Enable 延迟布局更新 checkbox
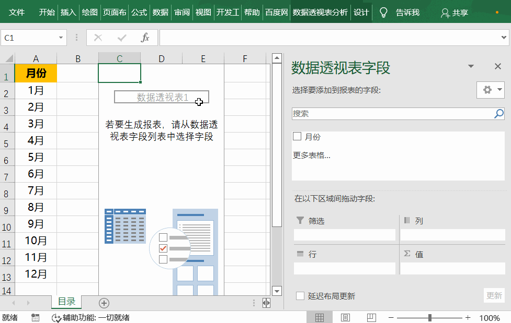Screen dimensions: 511x323 tap(300, 296)
